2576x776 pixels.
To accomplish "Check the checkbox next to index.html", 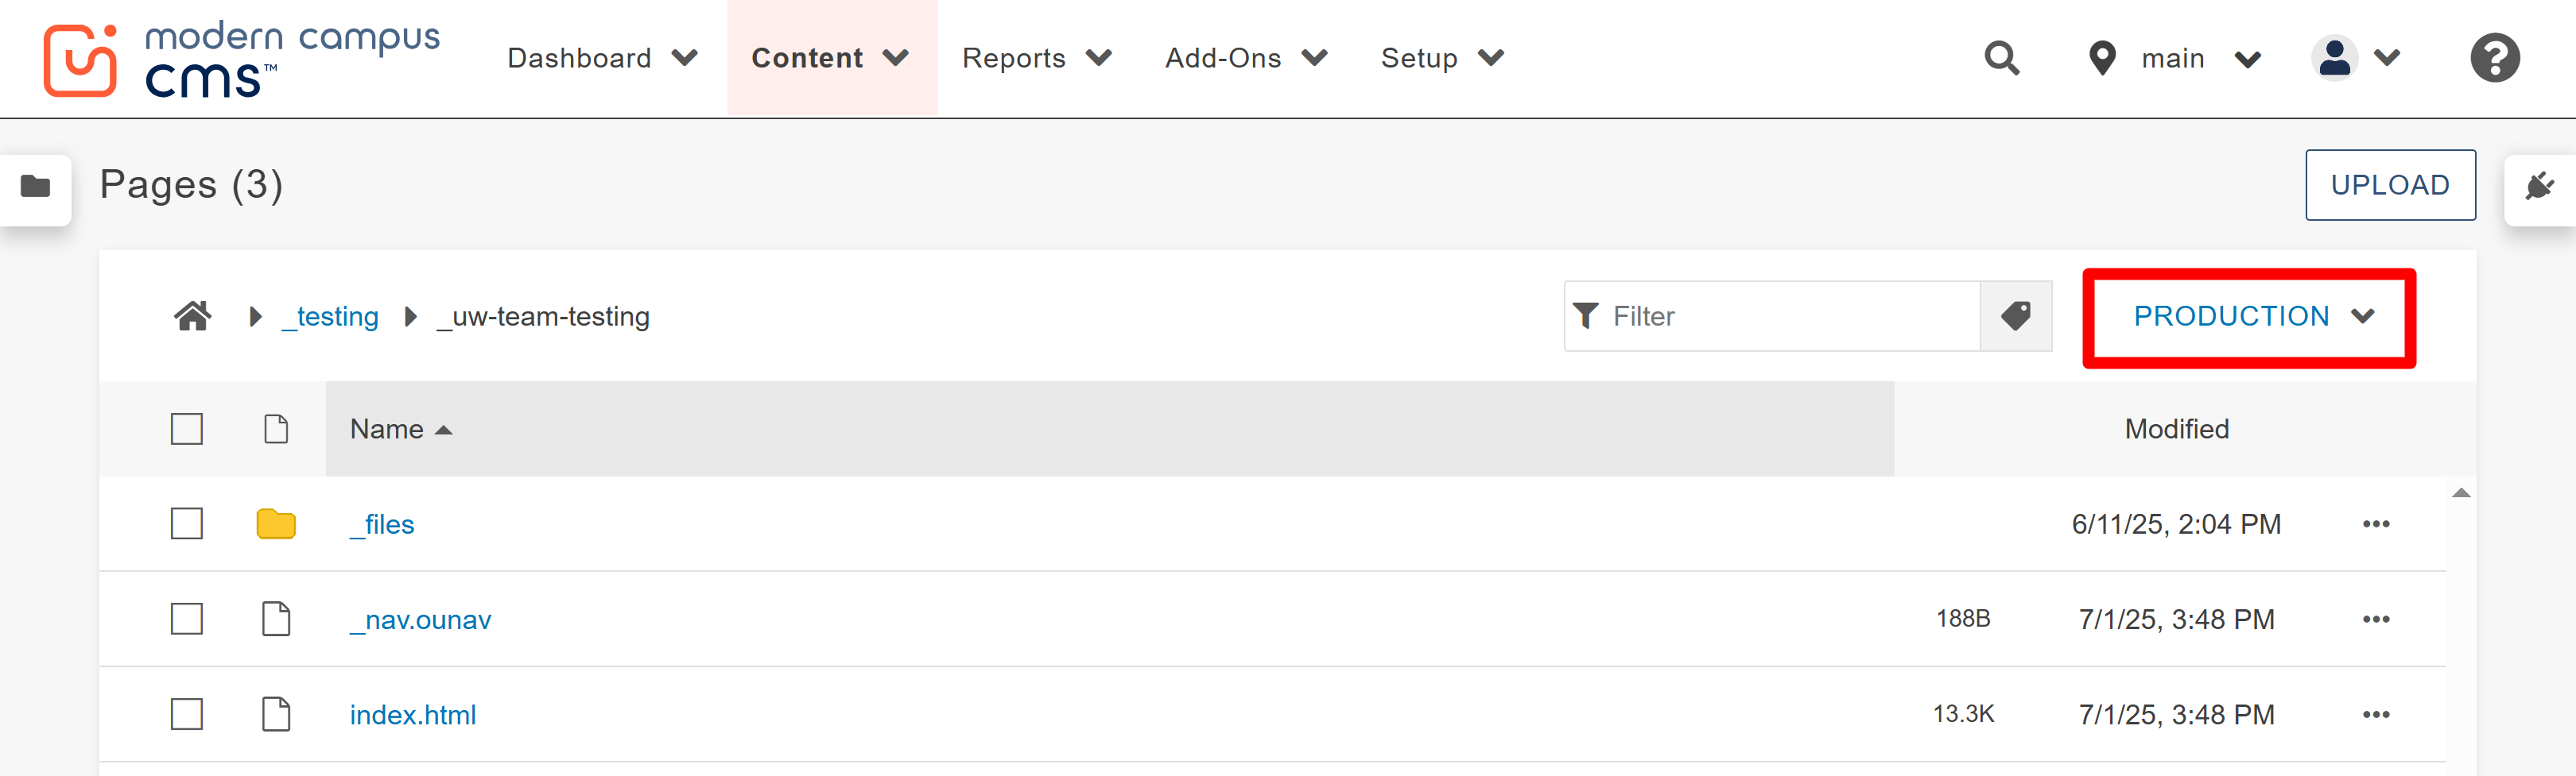I will pos(186,714).
